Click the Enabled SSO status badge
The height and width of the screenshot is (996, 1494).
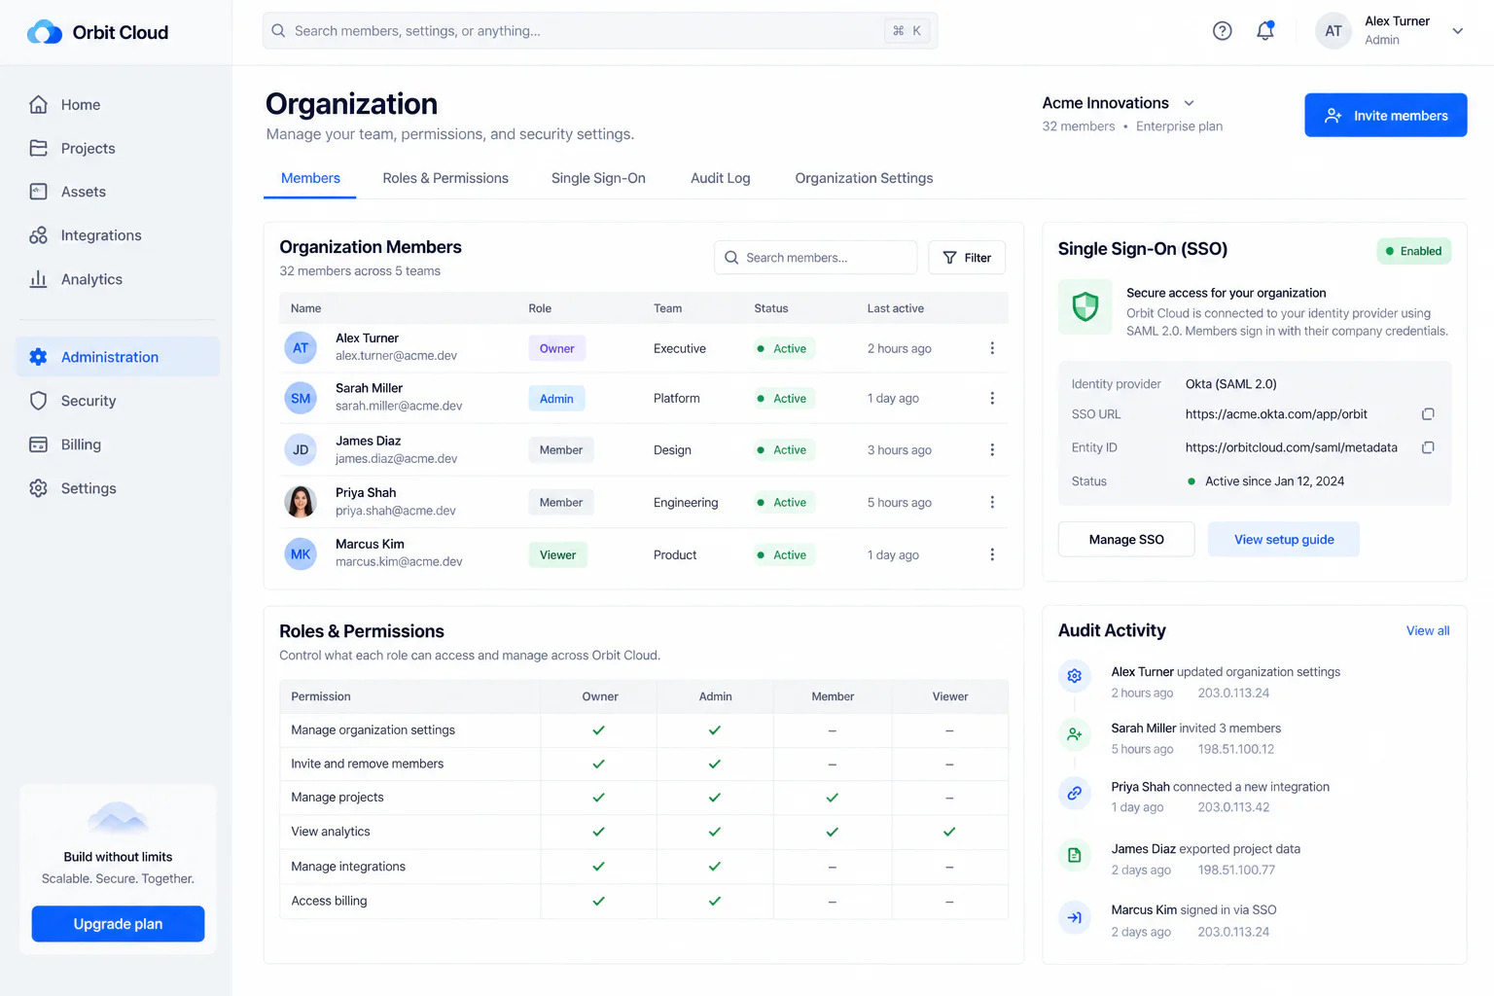tap(1414, 251)
